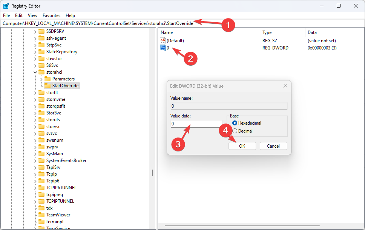Click the SSDPSRV folder icon
The width and height of the screenshot is (365, 230).
pos(41,31)
